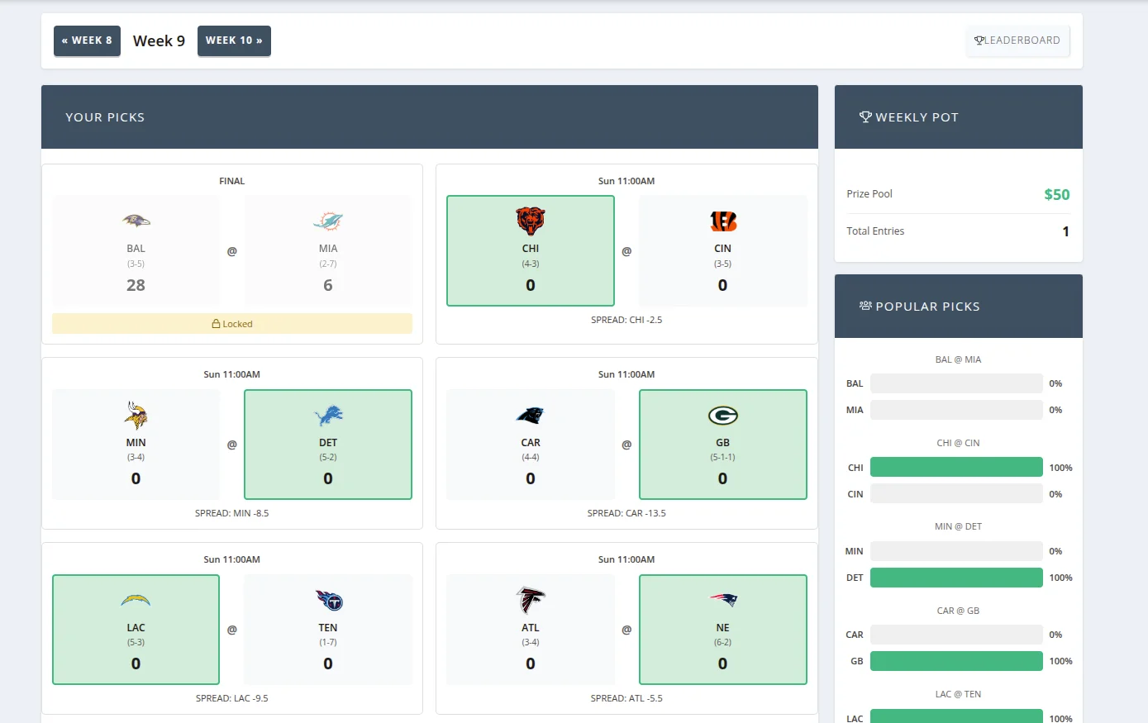Click the Minnesota Vikings logo icon
The width and height of the screenshot is (1148, 723).
(x=136, y=415)
